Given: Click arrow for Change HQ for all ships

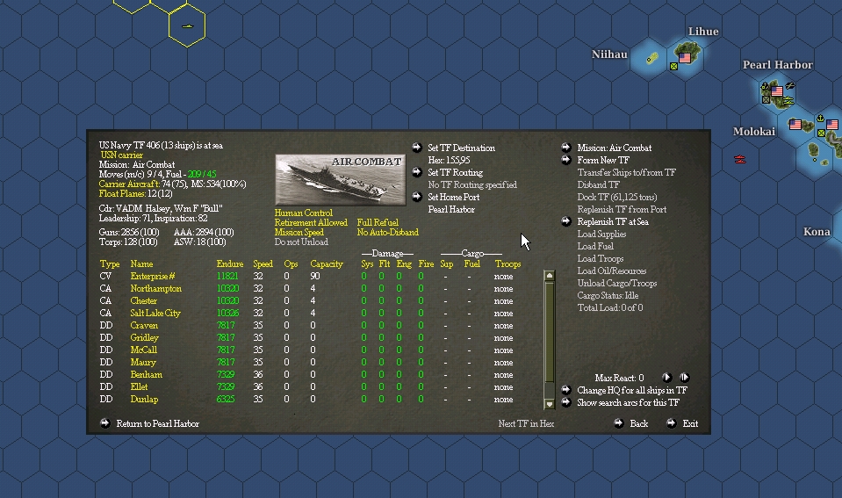Looking at the screenshot, I should pyautogui.click(x=566, y=390).
